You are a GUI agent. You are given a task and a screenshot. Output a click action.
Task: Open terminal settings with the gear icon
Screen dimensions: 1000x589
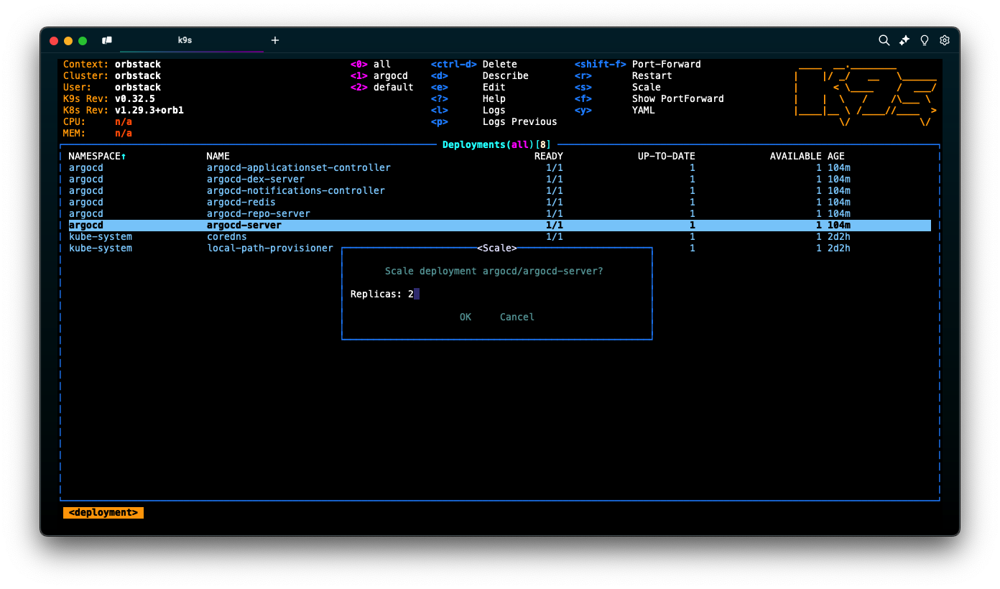(x=945, y=40)
